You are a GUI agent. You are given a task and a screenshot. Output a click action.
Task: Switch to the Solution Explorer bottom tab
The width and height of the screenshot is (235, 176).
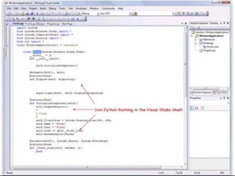pyautogui.click(x=201, y=93)
